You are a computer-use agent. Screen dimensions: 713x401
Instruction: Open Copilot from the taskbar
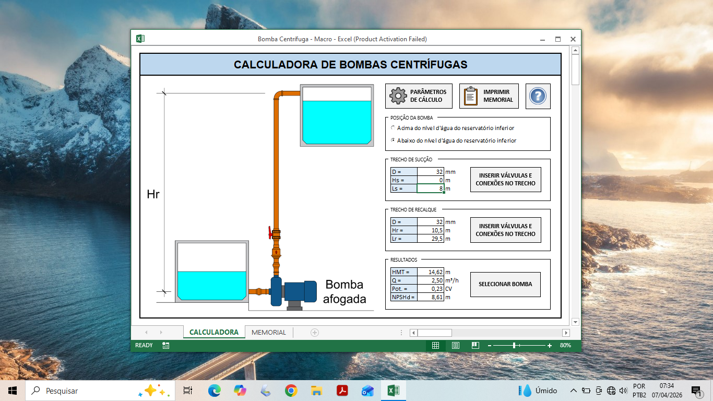[240, 391]
